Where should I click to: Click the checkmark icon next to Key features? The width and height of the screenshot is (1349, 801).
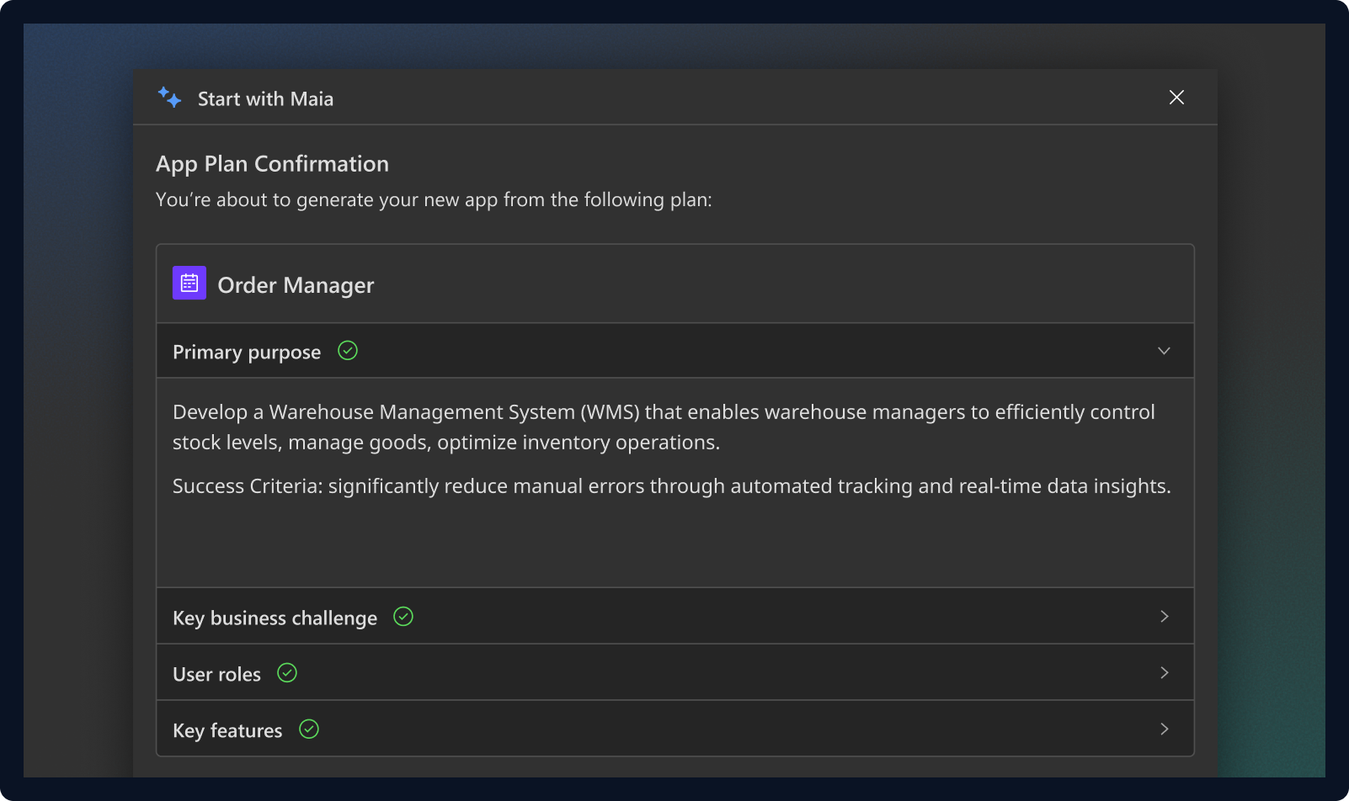(x=309, y=729)
